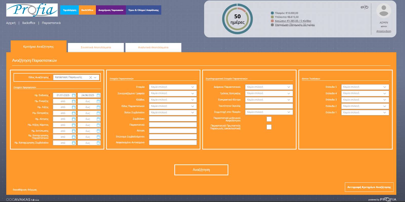Open calendar for Ημ. Έκδοσης start date
The image size is (405, 202).
click(74, 95)
